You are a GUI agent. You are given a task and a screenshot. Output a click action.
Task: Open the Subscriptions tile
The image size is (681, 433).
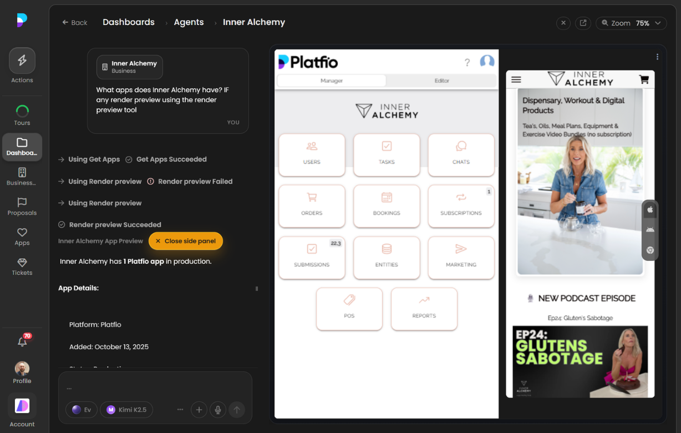pos(461,206)
